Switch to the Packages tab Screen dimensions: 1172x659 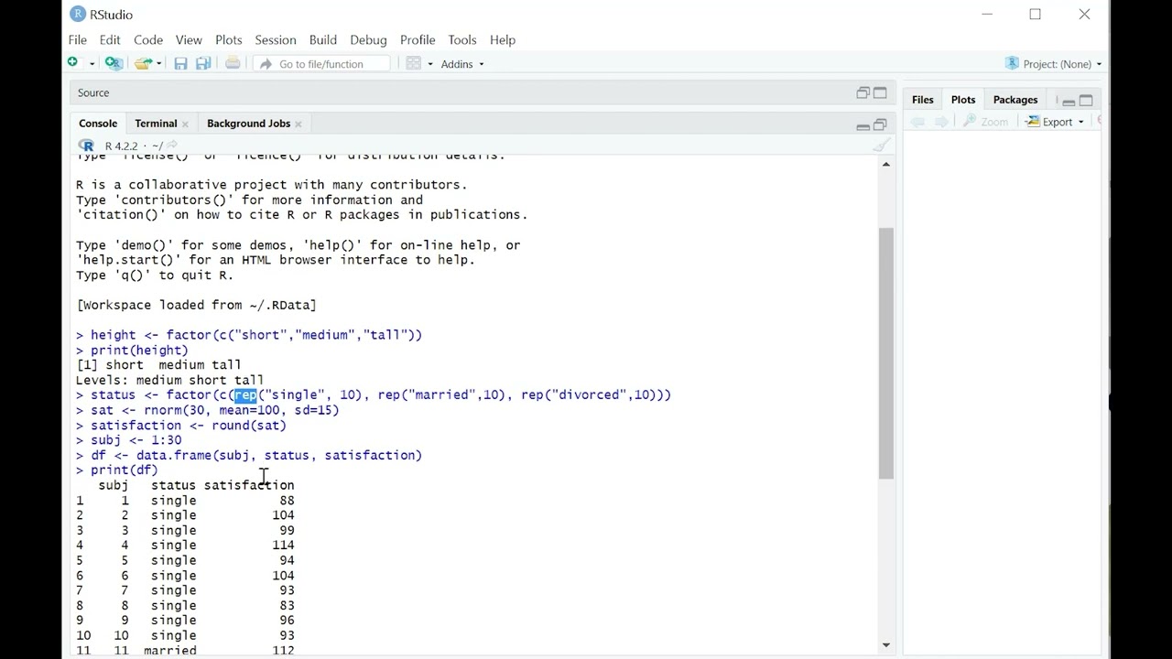[1015, 100]
